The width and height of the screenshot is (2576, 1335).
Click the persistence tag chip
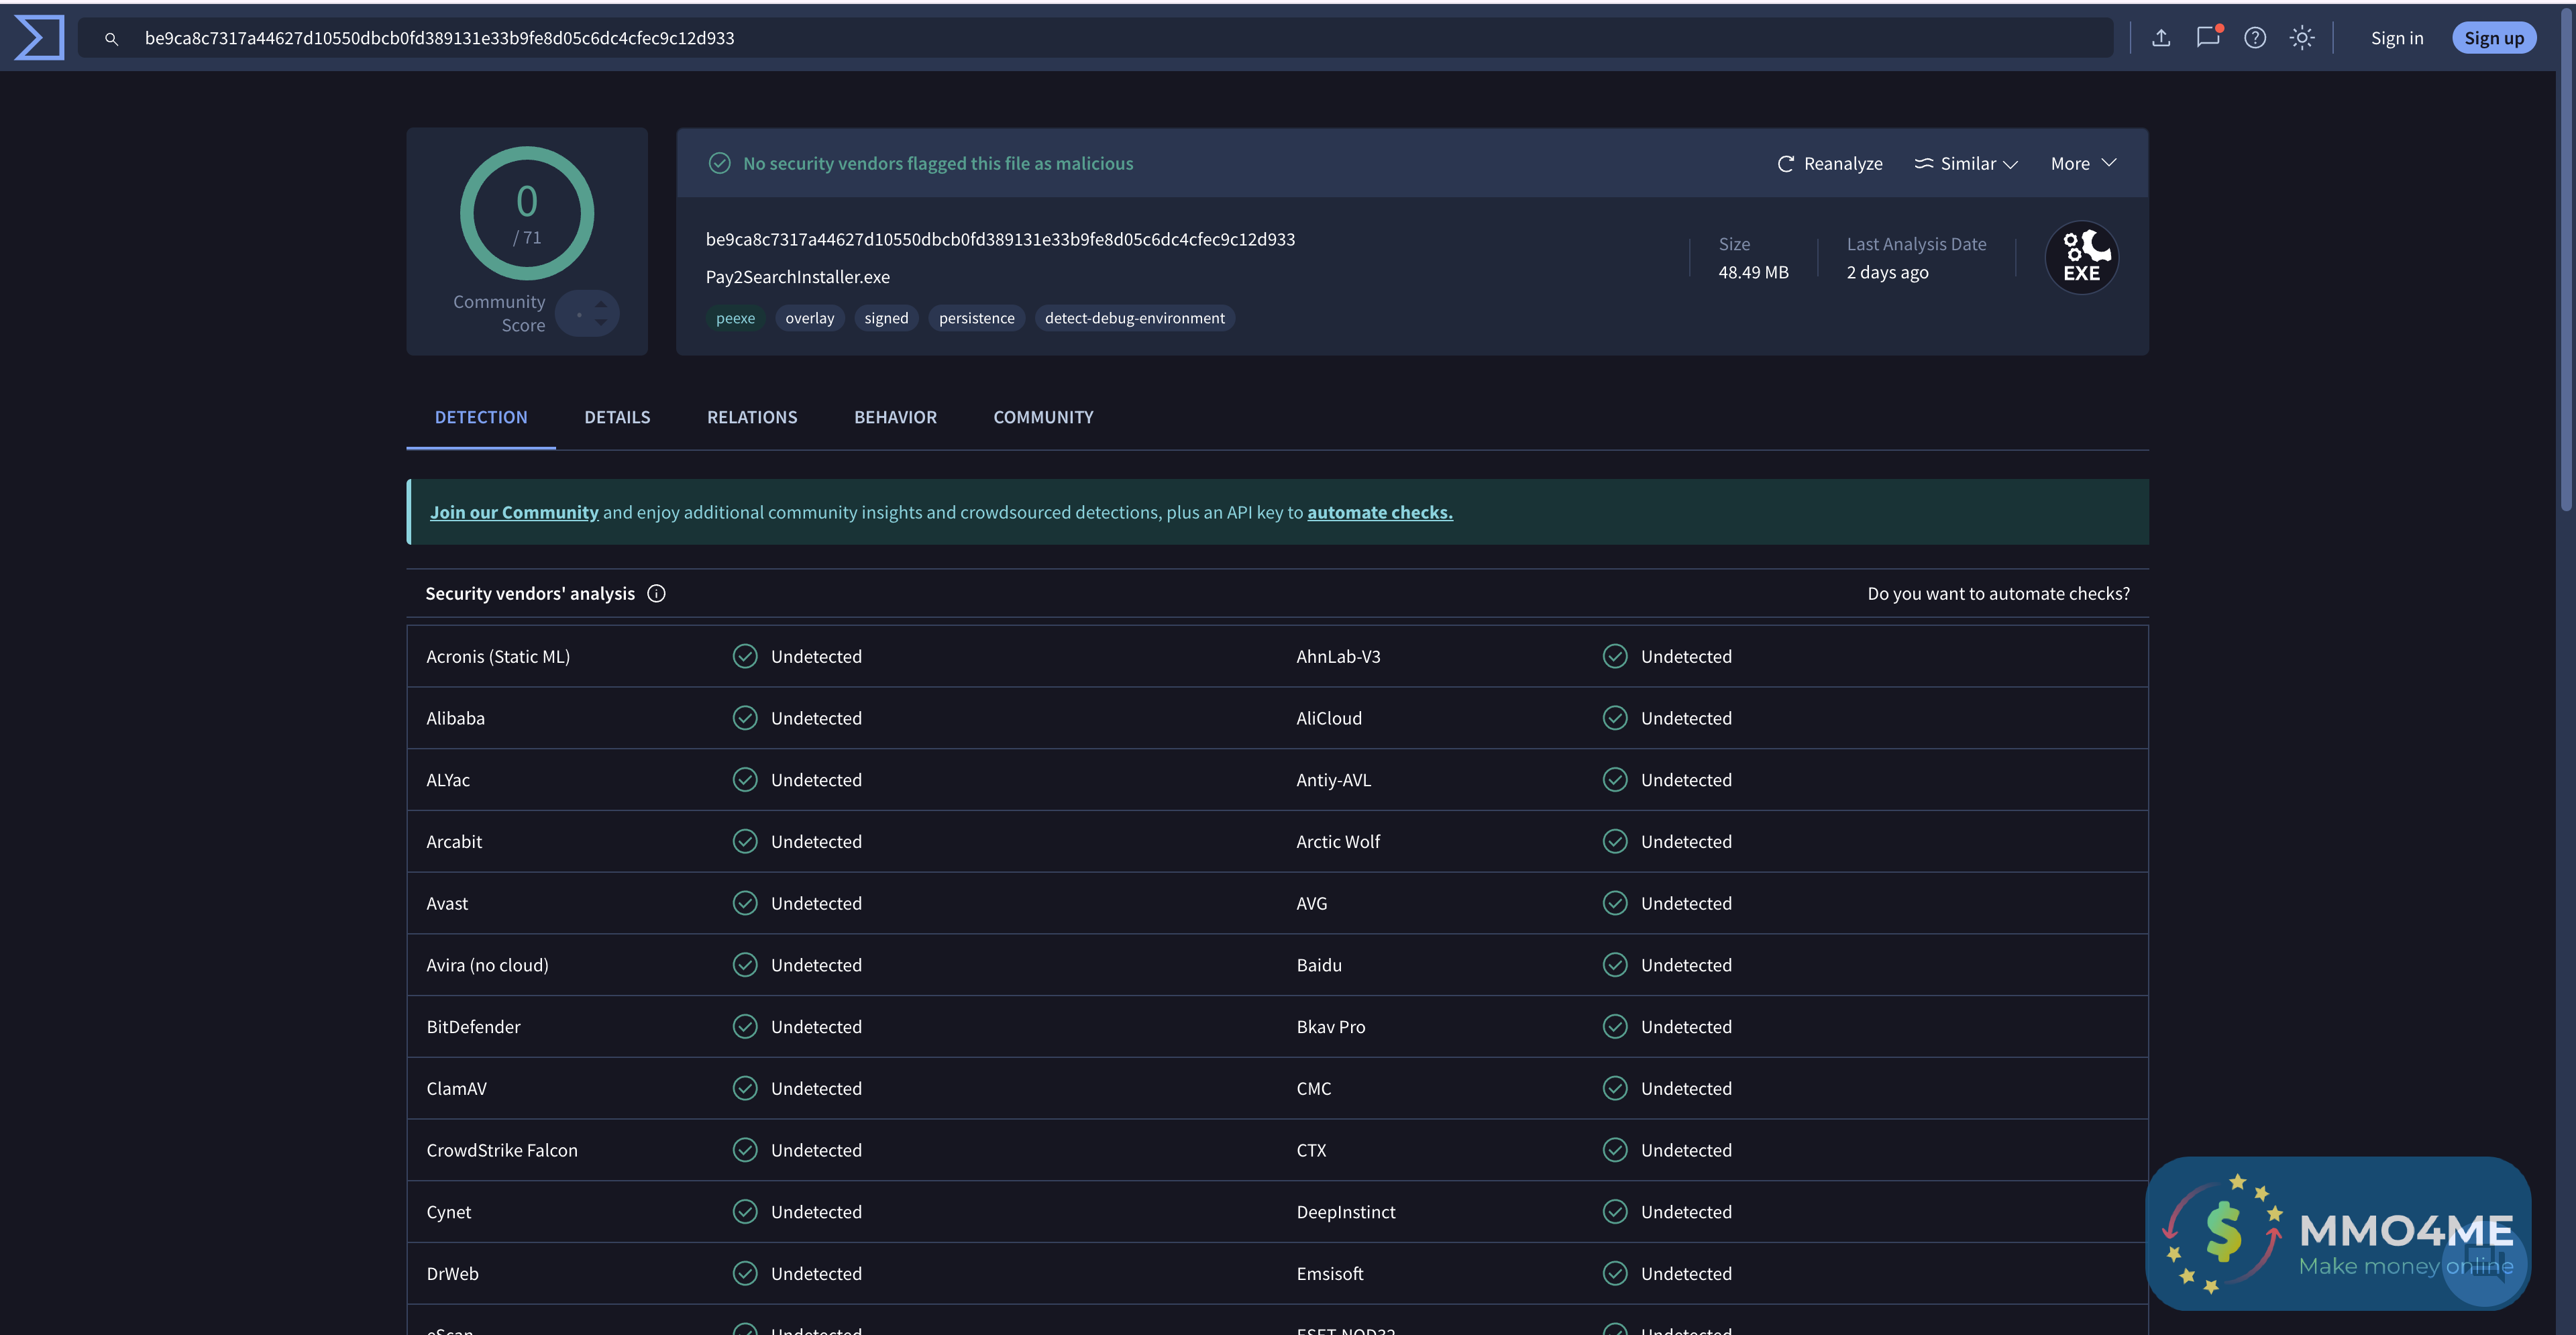click(x=976, y=318)
